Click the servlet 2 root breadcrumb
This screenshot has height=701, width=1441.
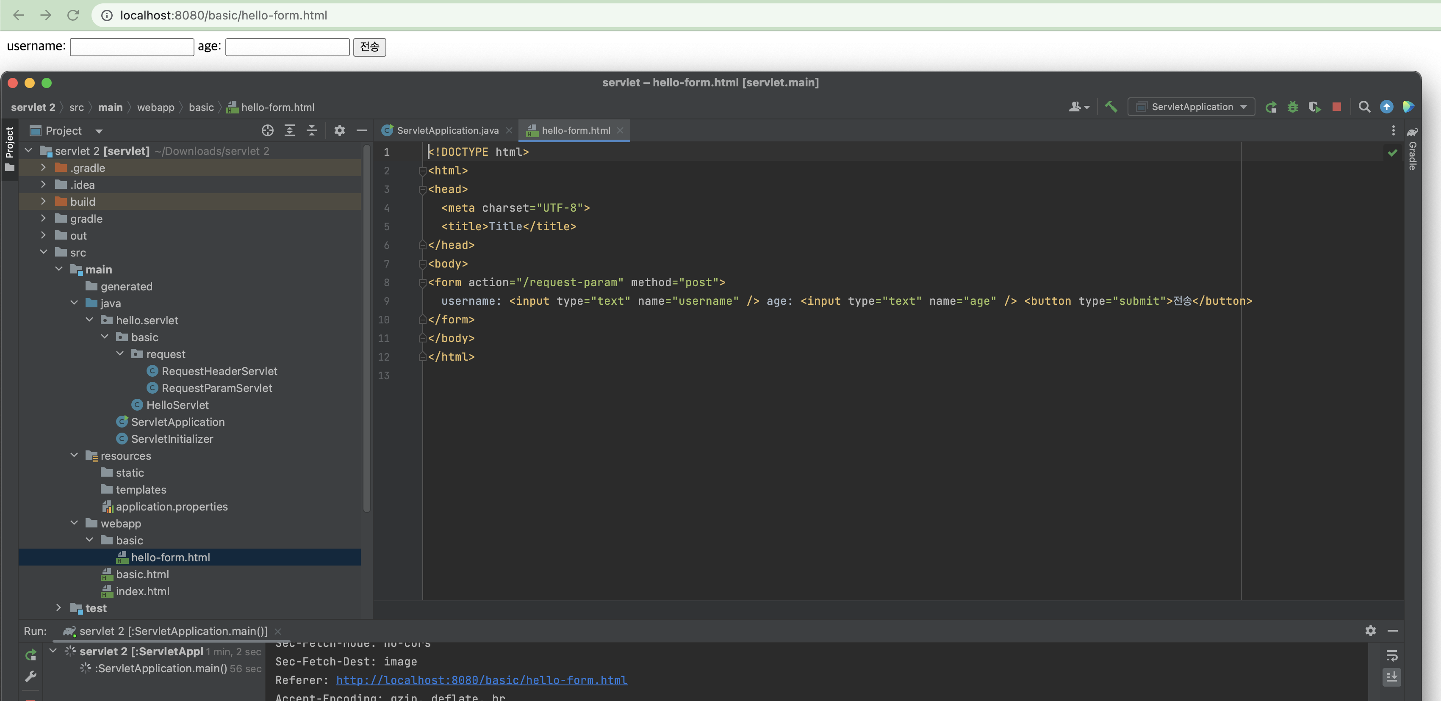[x=33, y=107]
